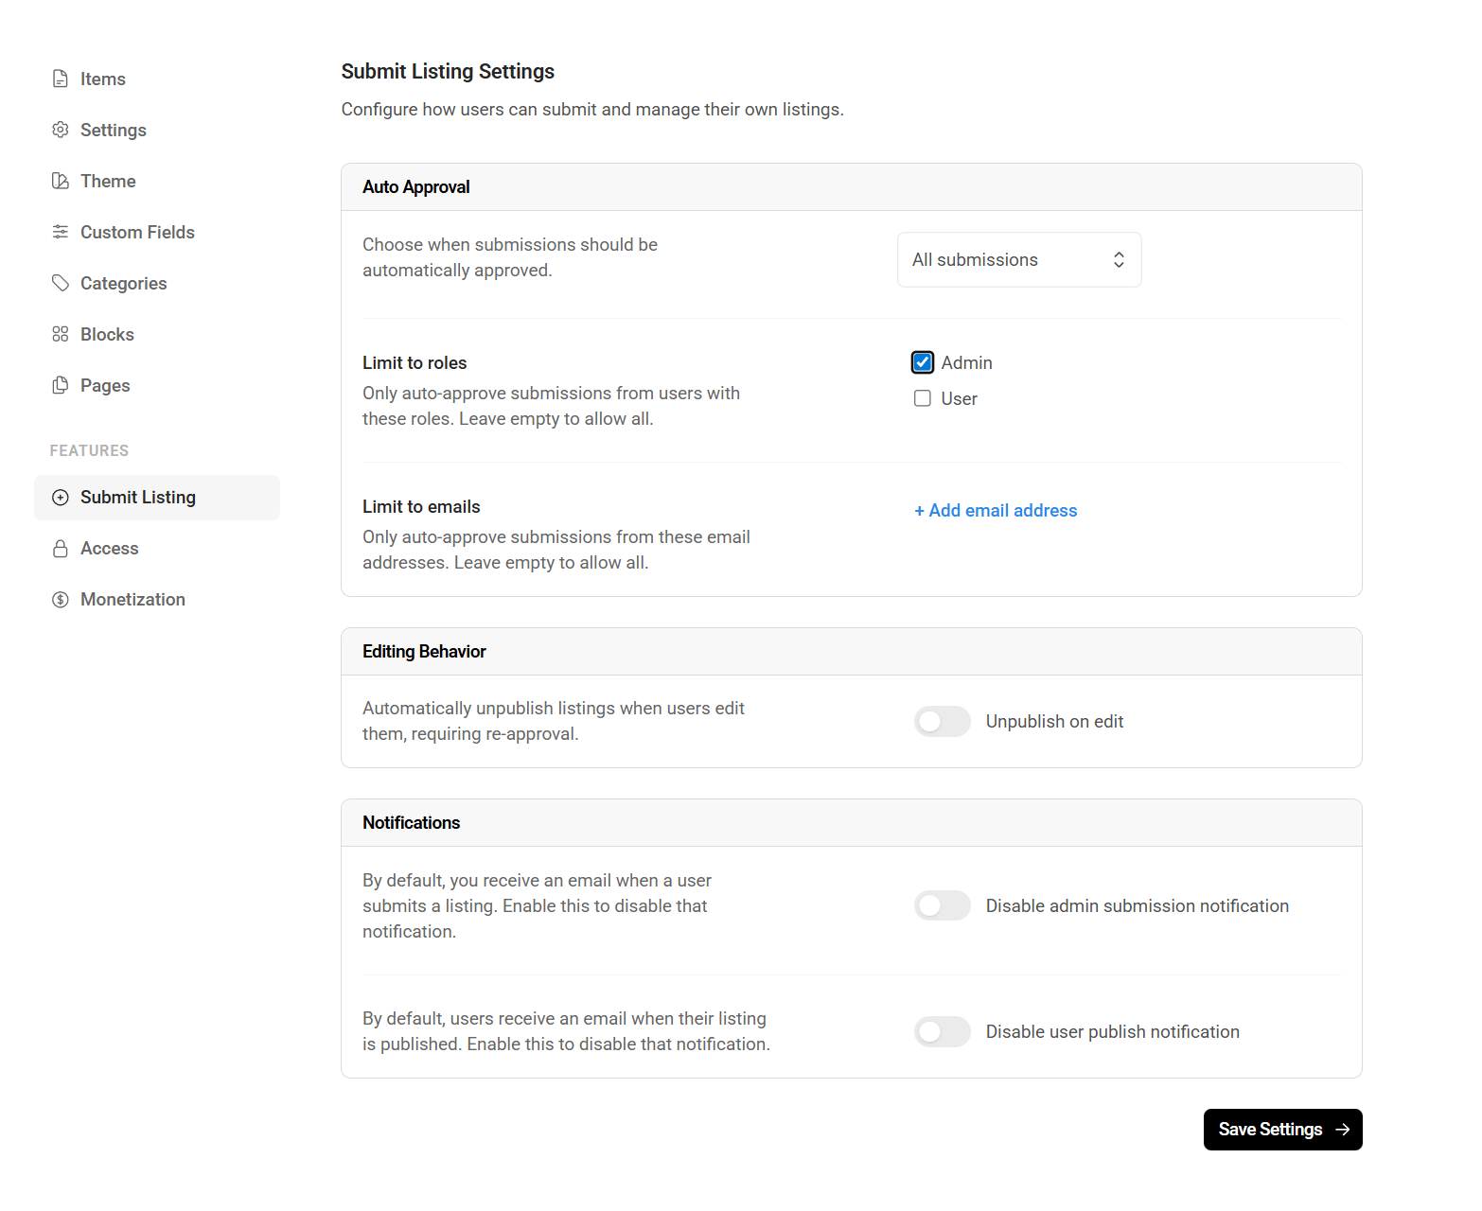Screen dimensions: 1482x1211
Task: Open the Pages section in sidebar
Action: (x=105, y=385)
